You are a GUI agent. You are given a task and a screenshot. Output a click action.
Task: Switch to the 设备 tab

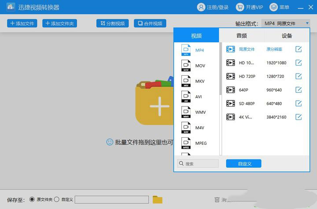click(x=287, y=36)
